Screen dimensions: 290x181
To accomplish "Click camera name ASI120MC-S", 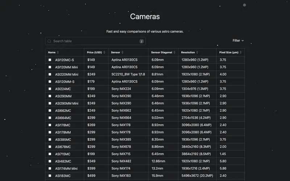I will tap(65, 60).
